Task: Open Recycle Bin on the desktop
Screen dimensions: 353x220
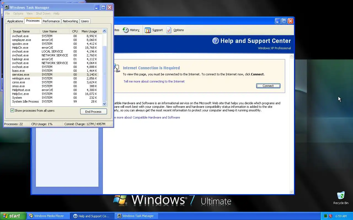Action: [x=341, y=198]
